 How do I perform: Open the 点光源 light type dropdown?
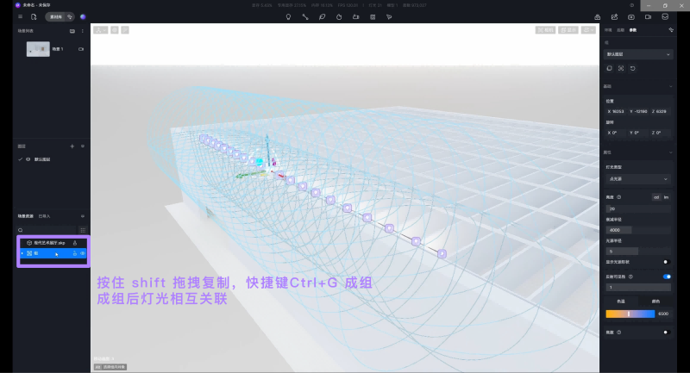[x=638, y=178]
